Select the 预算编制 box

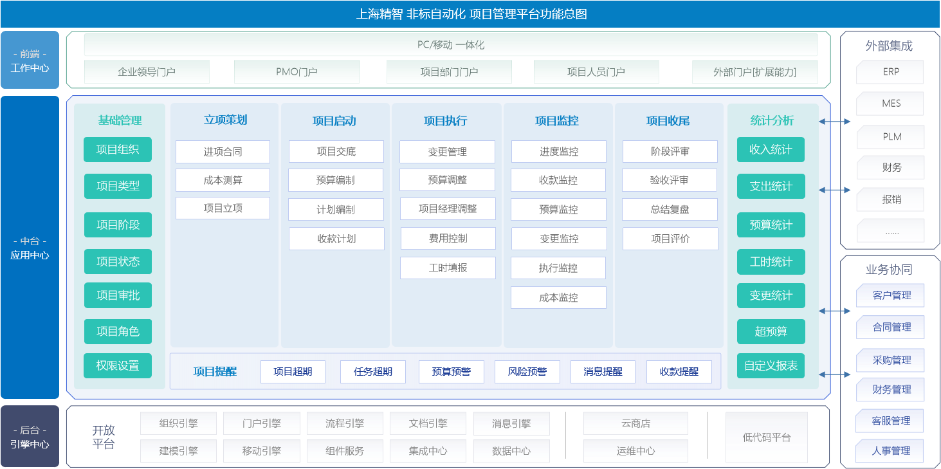pyautogui.click(x=336, y=180)
